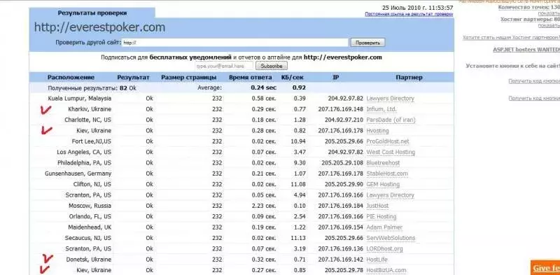Viewport: 560px width, 275px height.
Task: Open the StableHost.com partner link
Action: (387, 174)
